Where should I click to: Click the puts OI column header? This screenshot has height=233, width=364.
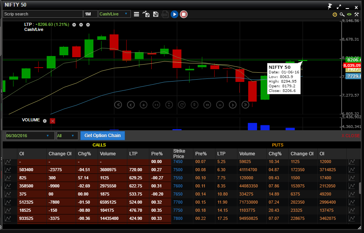coord(332,154)
